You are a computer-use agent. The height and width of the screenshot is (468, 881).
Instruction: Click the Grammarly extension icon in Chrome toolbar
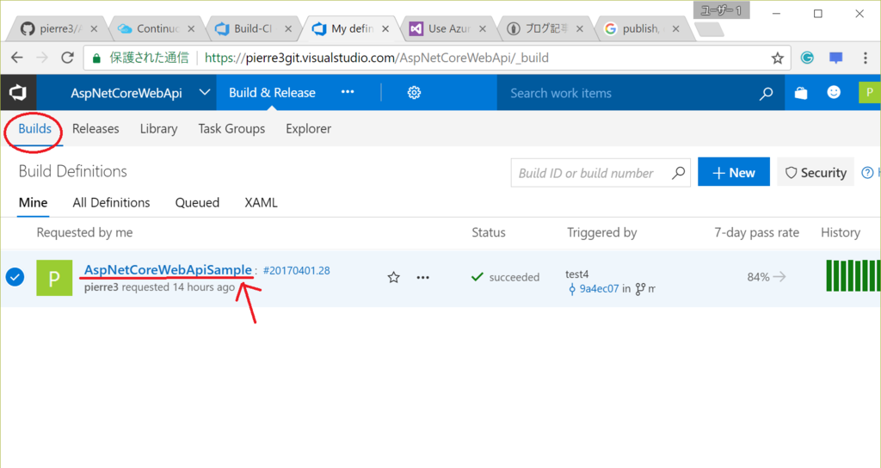pos(807,58)
